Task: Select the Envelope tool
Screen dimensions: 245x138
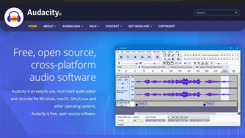Action: point(169,55)
